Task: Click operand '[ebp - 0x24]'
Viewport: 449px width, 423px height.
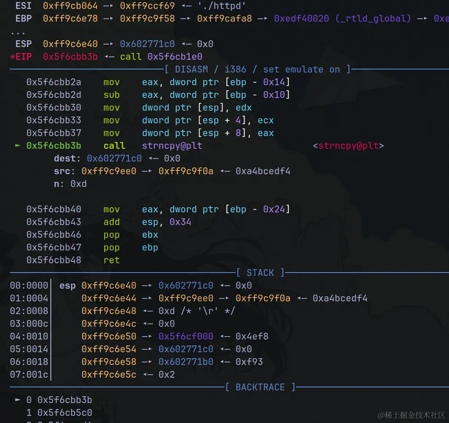Action: coord(258,209)
